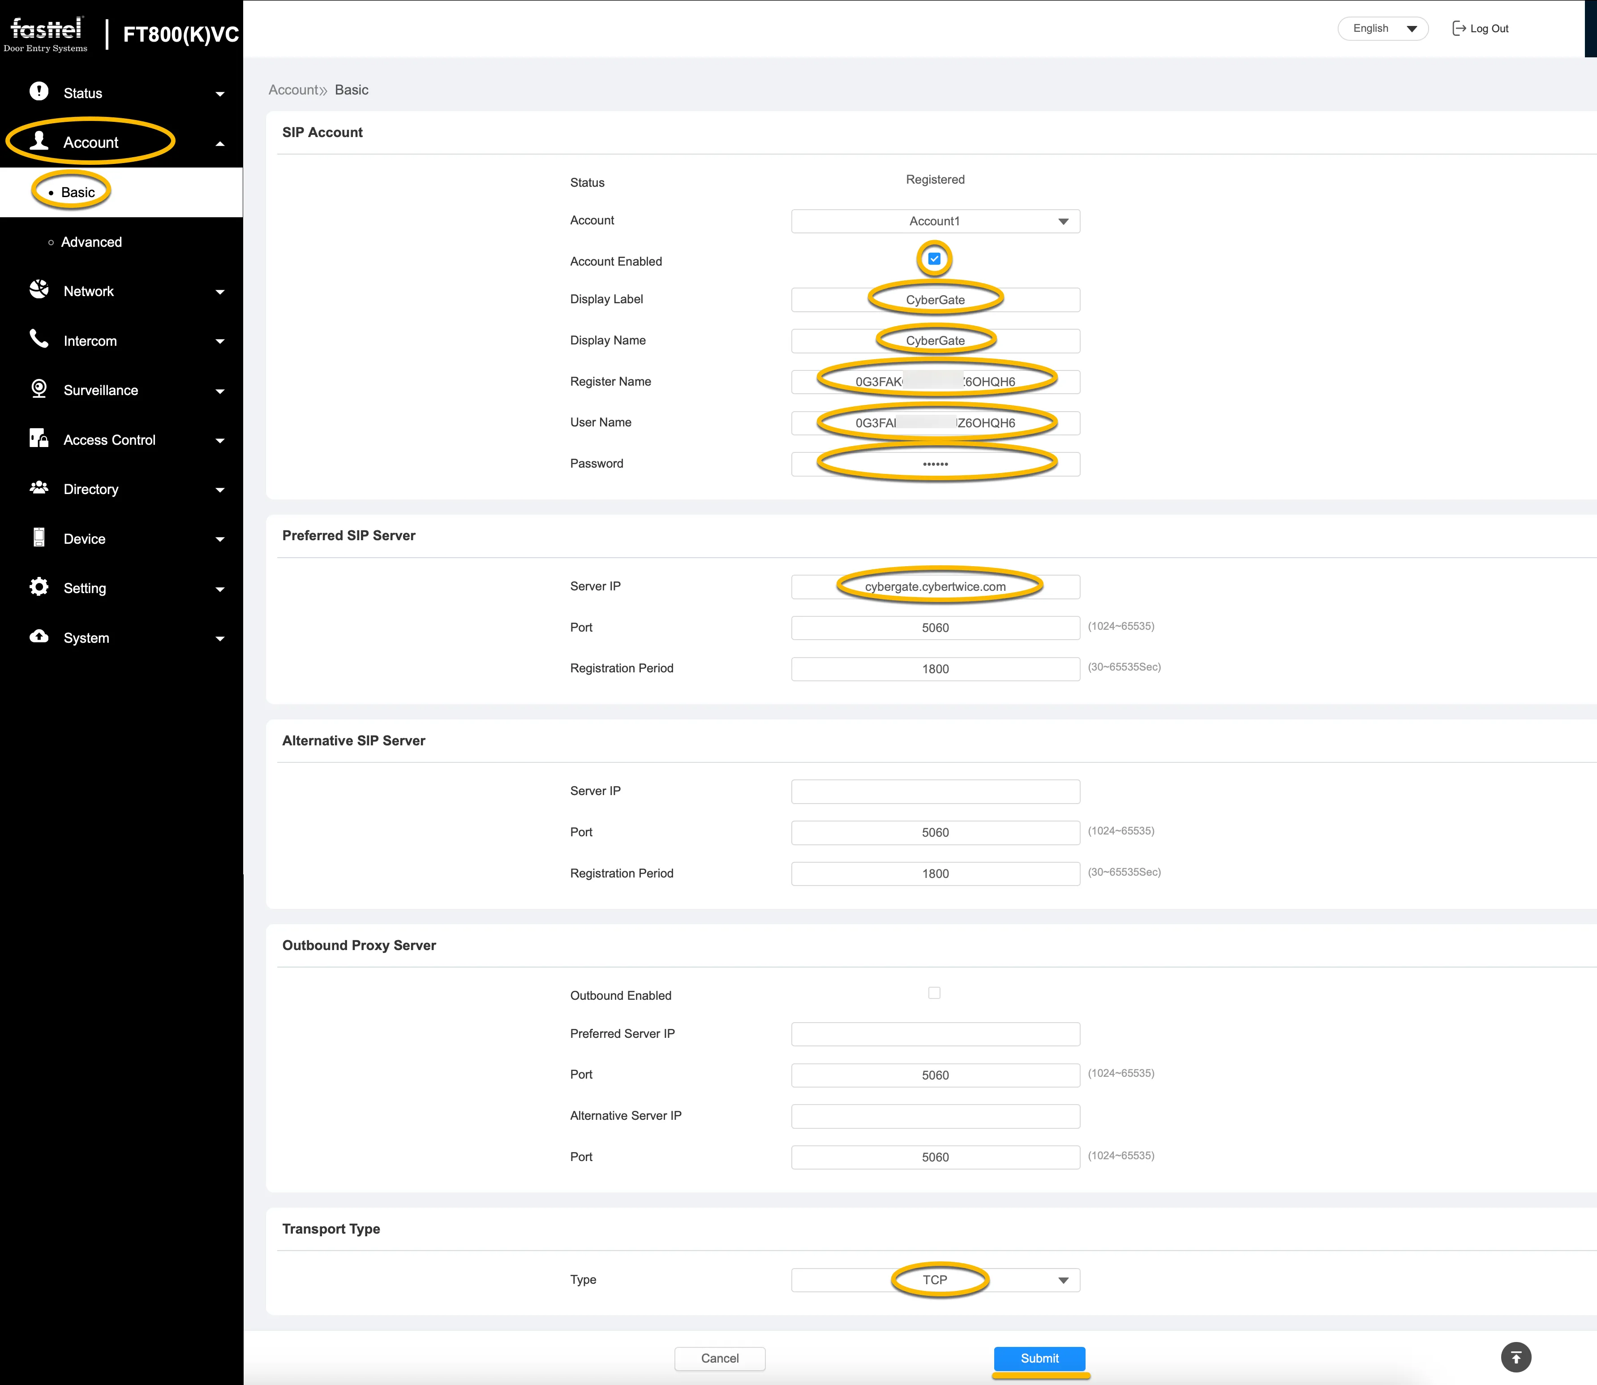The width and height of the screenshot is (1597, 1385).
Task: Click the Outbound Preferred Server IP field
Action: pos(935,1034)
